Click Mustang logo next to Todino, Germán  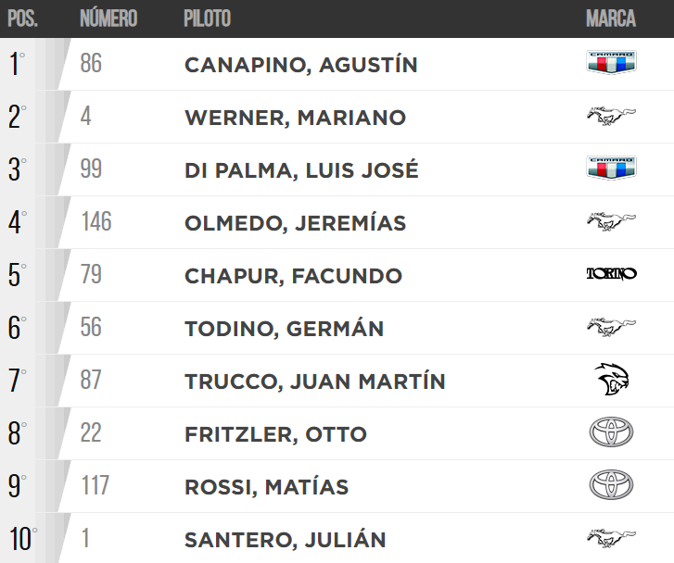click(611, 327)
